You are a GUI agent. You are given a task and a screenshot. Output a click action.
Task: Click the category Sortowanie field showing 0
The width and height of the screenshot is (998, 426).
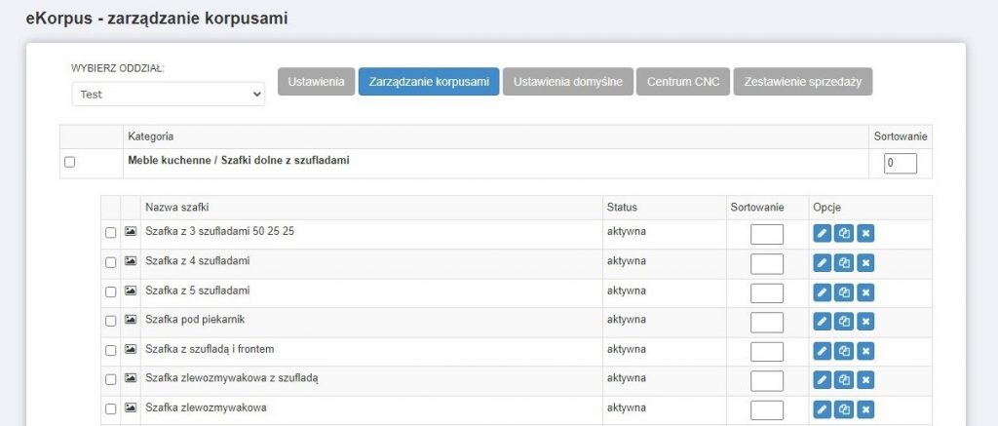[x=900, y=163]
